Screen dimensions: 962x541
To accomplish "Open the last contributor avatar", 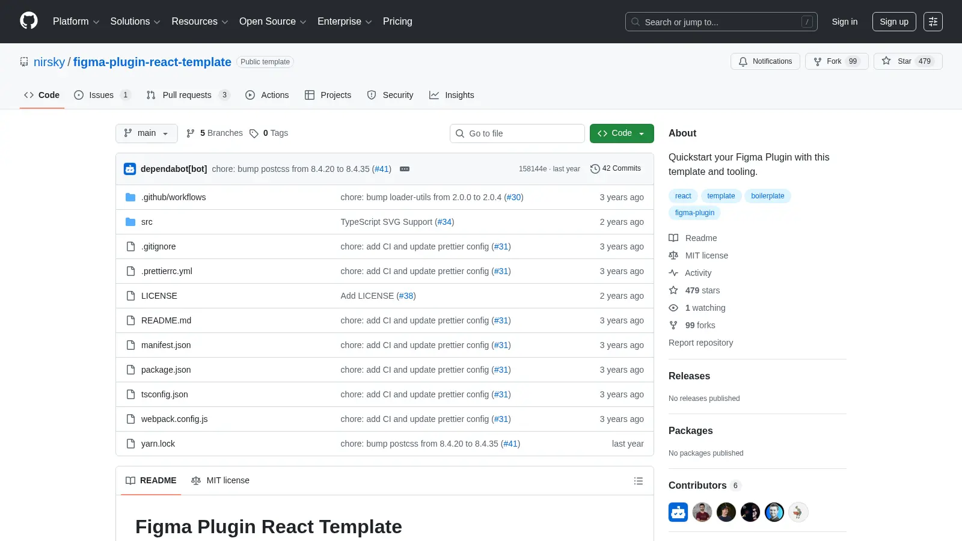I will [798, 512].
